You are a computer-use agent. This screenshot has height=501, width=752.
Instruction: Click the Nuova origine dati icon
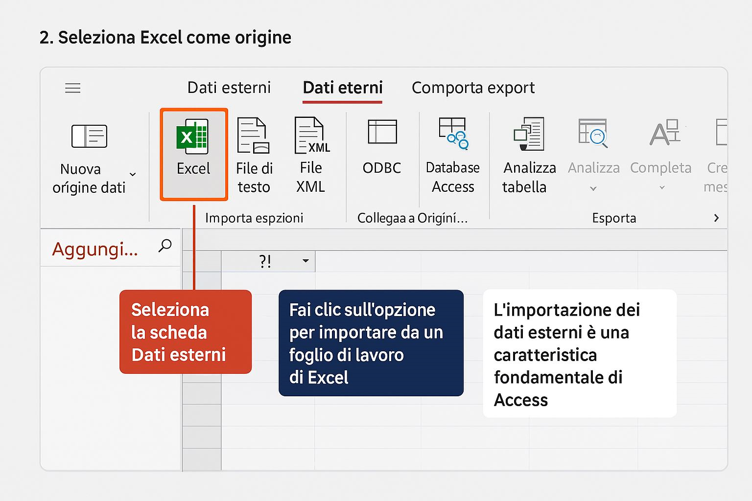click(x=89, y=136)
